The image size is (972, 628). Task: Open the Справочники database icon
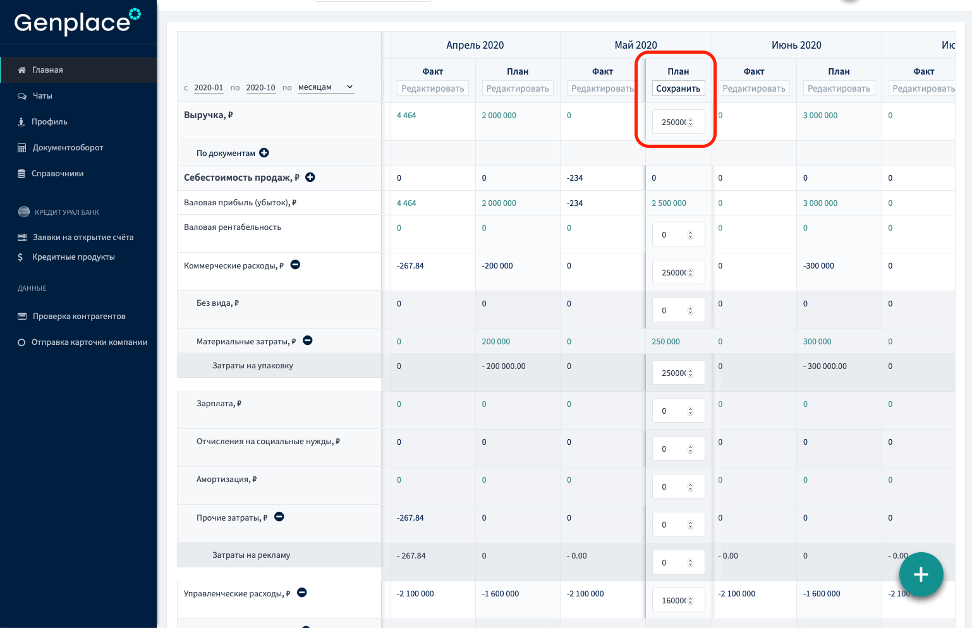(x=21, y=174)
